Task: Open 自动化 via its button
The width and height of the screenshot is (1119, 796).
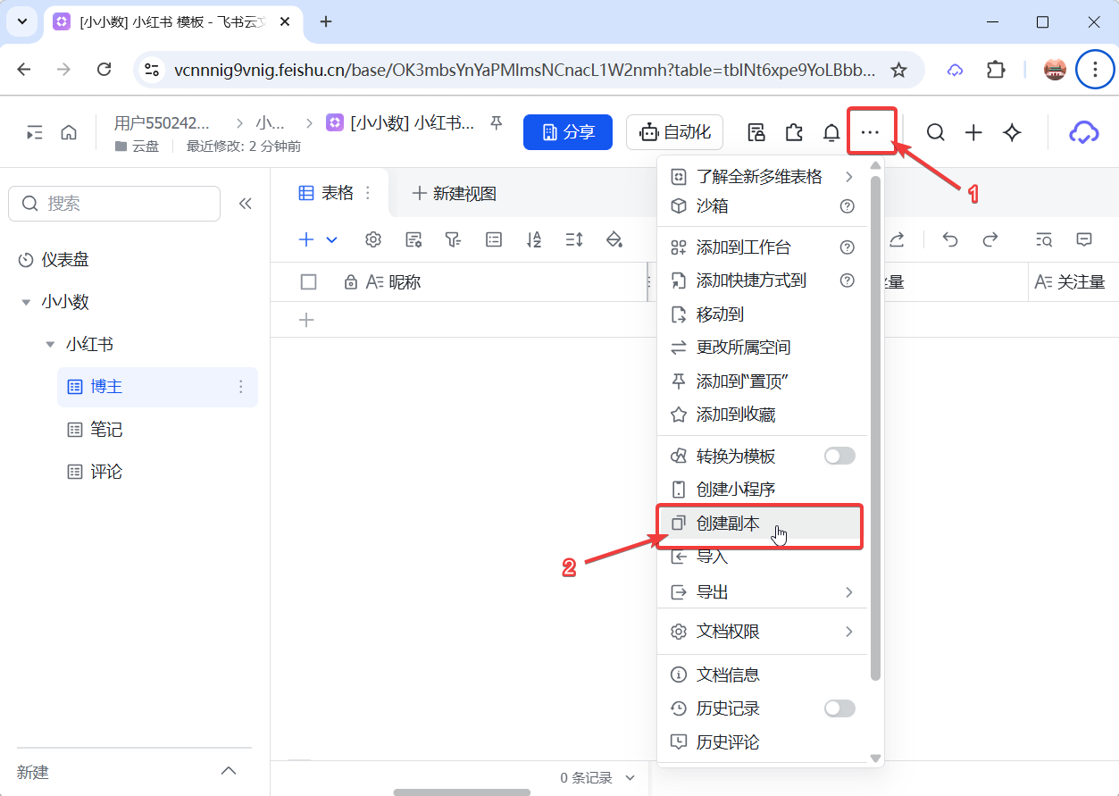Action: pos(674,131)
